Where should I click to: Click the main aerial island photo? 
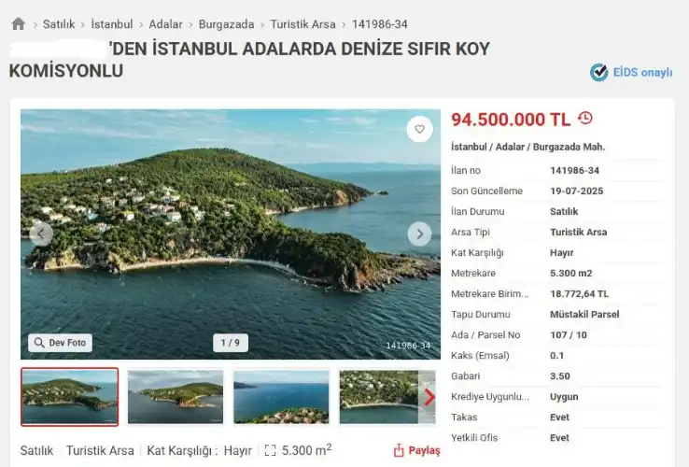click(231, 233)
